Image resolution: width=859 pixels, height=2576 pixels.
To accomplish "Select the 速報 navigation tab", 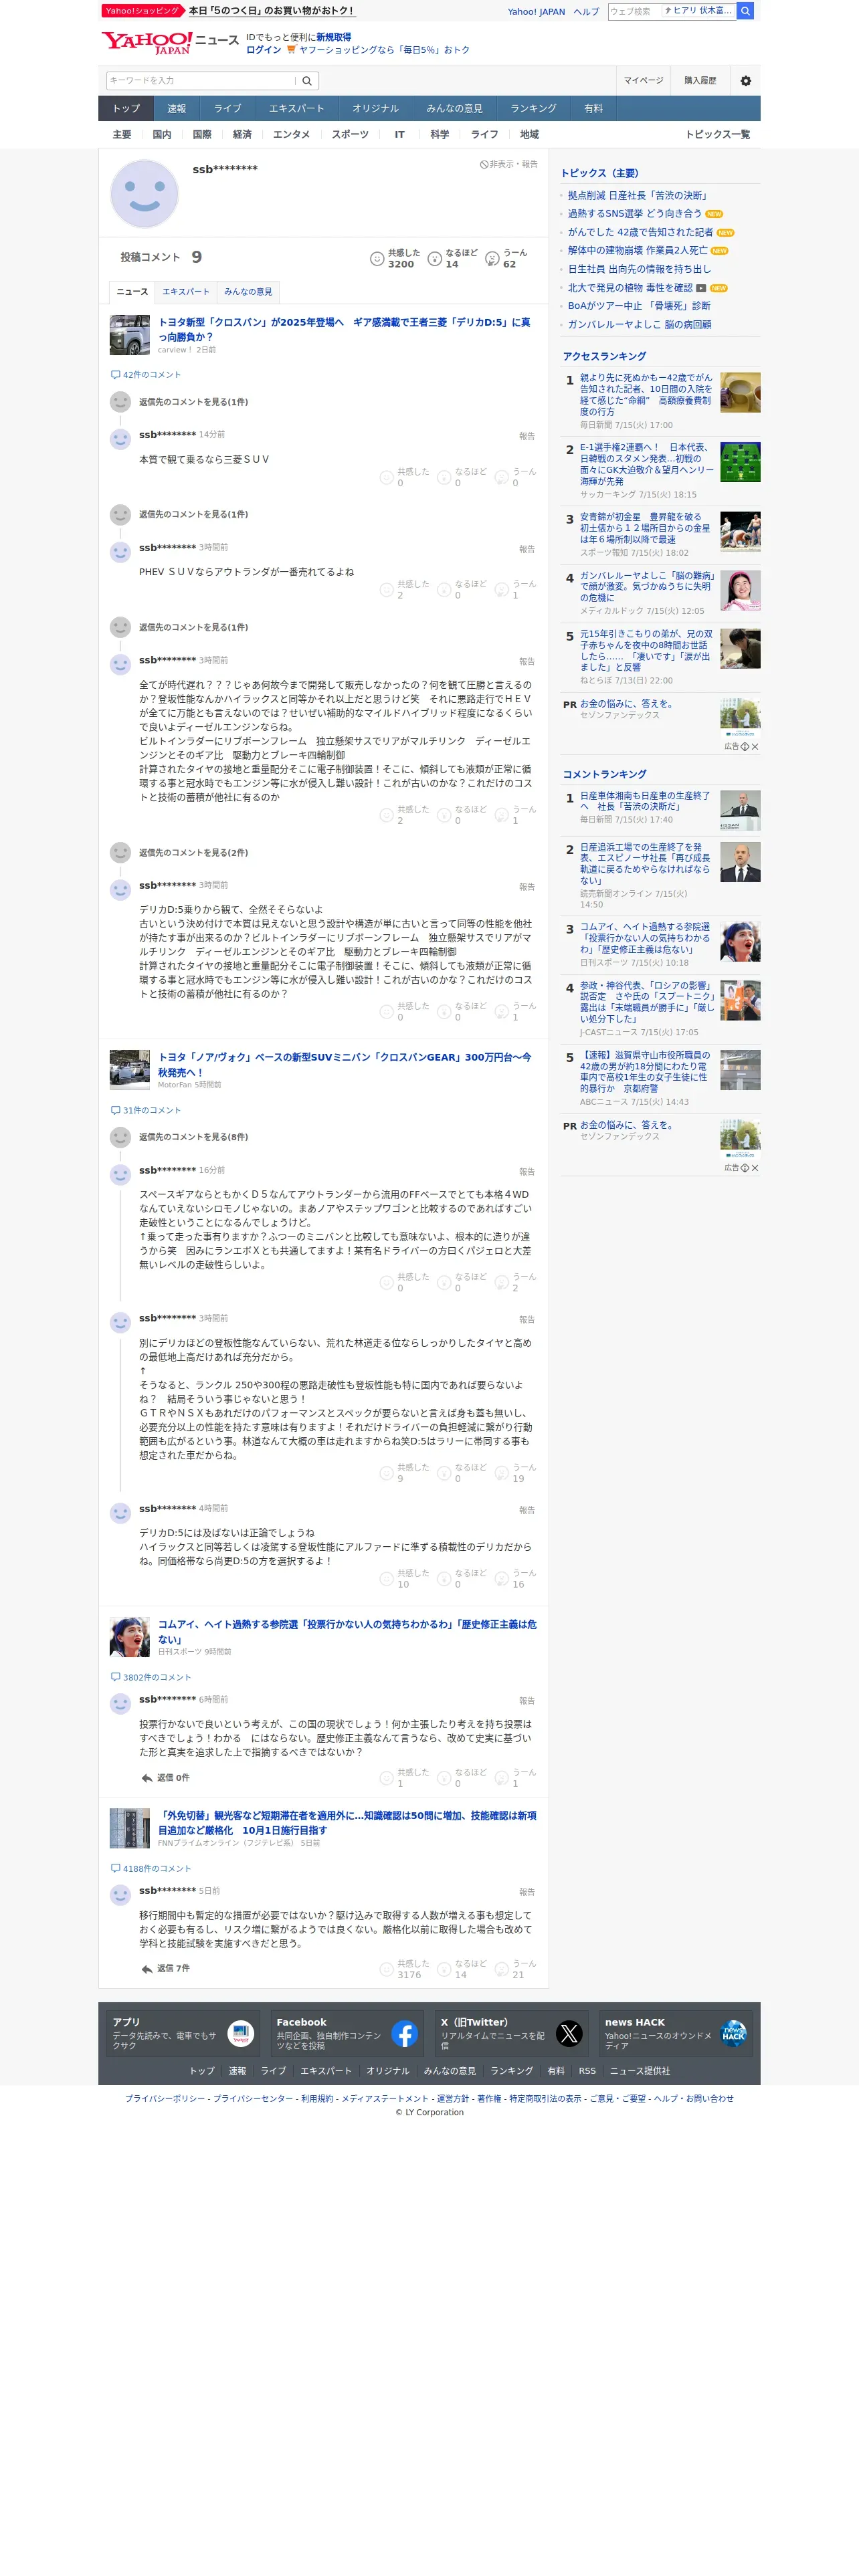I will click(x=176, y=109).
